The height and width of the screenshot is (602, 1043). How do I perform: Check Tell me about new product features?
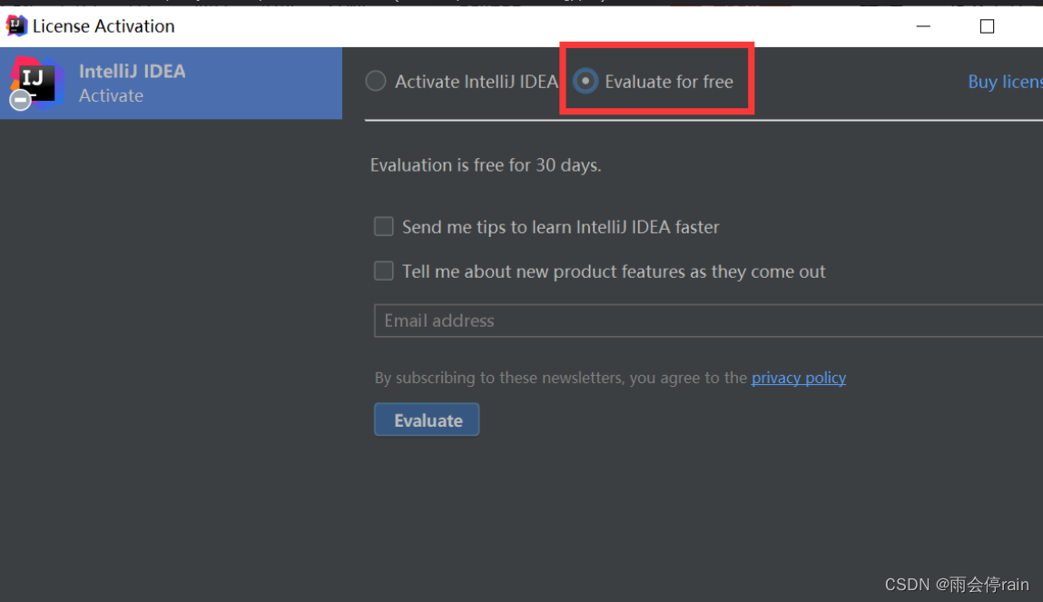click(x=384, y=271)
